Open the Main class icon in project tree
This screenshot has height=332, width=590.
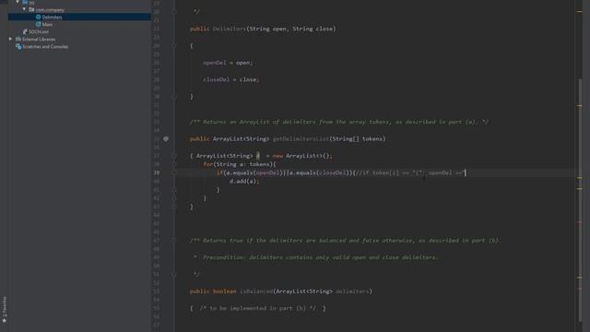pos(38,24)
